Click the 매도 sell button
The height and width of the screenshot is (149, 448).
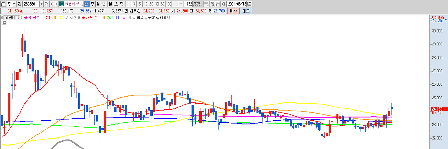(x=245, y=11)
